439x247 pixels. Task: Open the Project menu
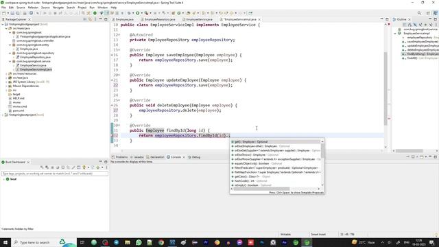coord(82,8)
